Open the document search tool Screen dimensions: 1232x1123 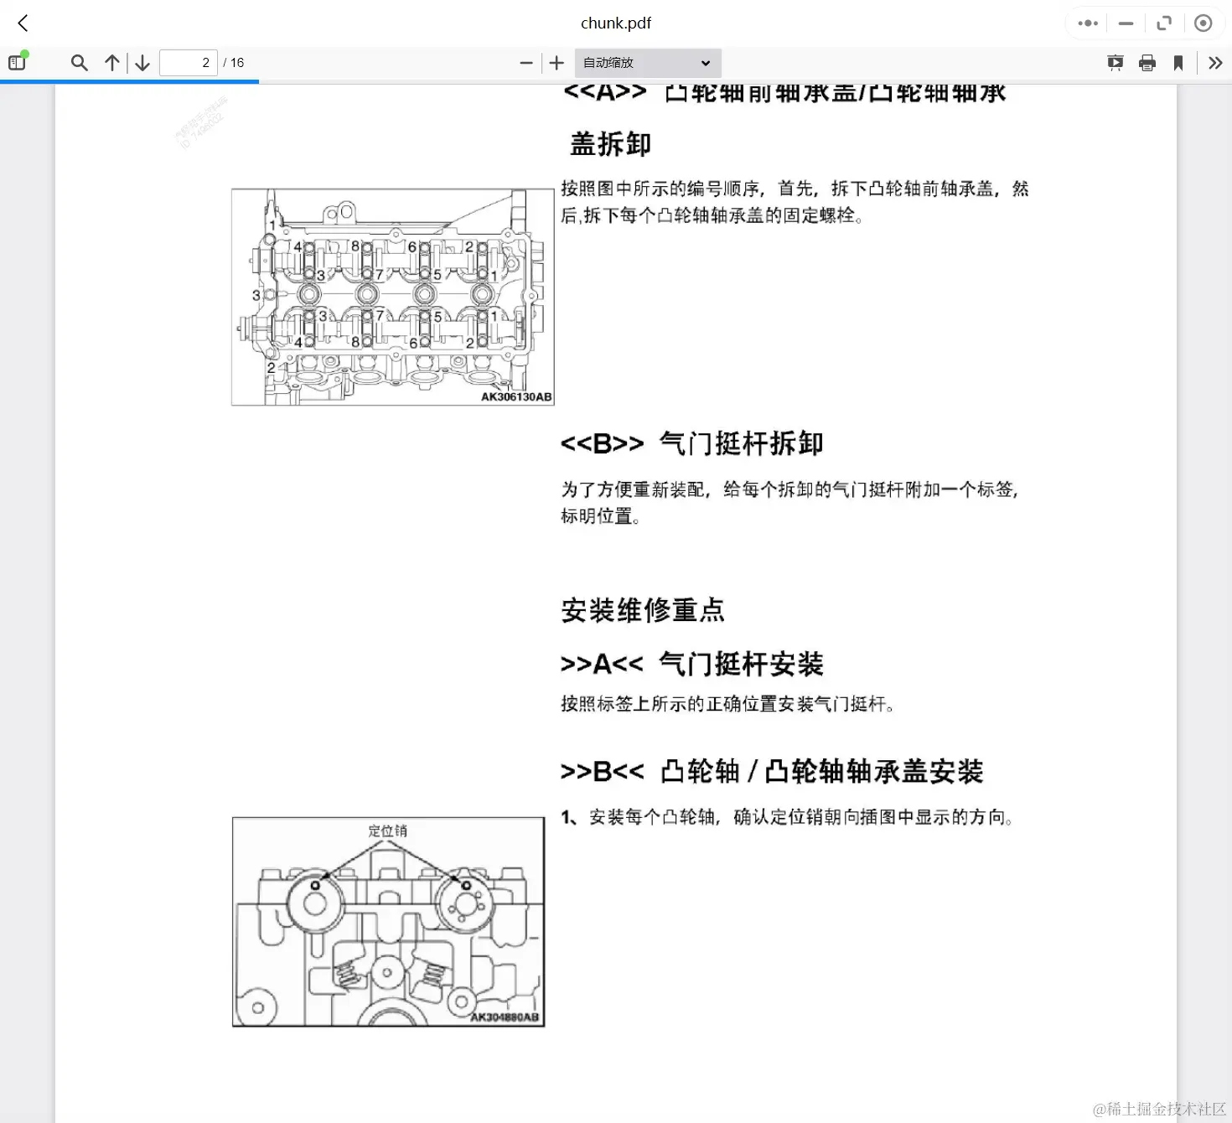[x=79, y=62]
